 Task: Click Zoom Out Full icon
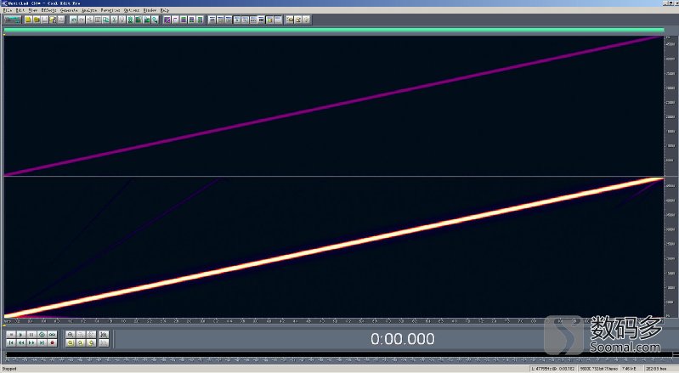91,335
